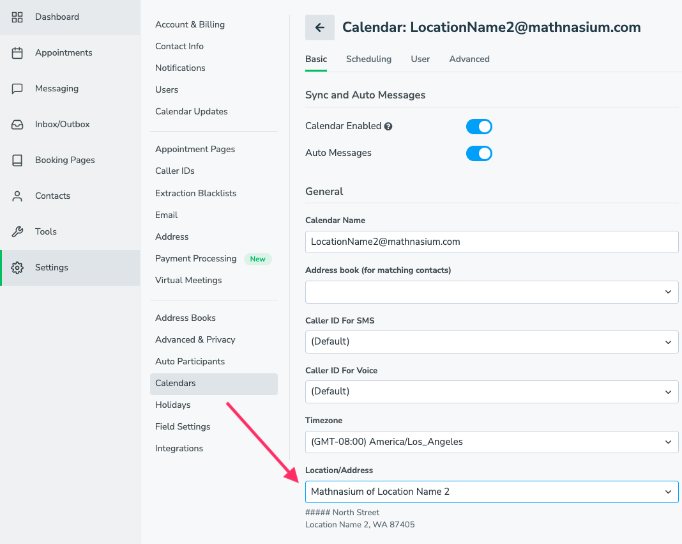Viewport: 682px width, 544px height.
Task: Open the Address settings page
Action: [172, 237]
